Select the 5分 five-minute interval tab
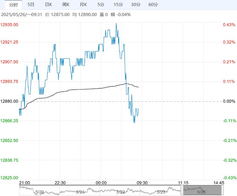Screen dimensions: 237x196 (101, 5)
